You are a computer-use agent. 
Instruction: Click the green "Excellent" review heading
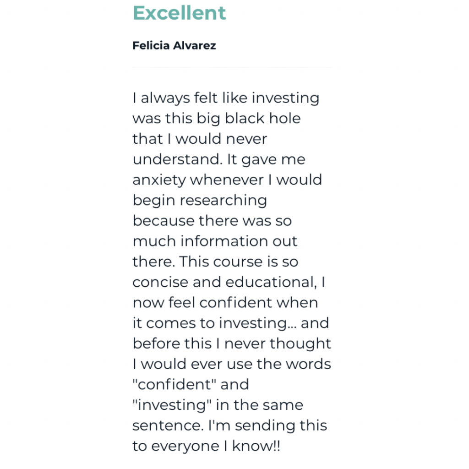179,13
